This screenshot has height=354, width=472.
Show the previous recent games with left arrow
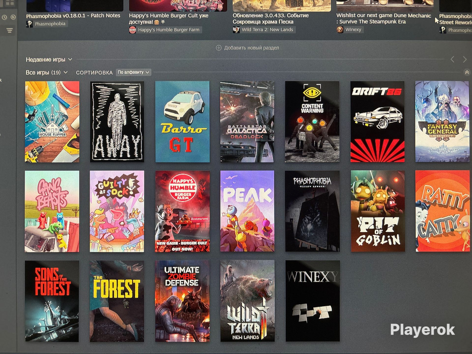pos(453,59)
